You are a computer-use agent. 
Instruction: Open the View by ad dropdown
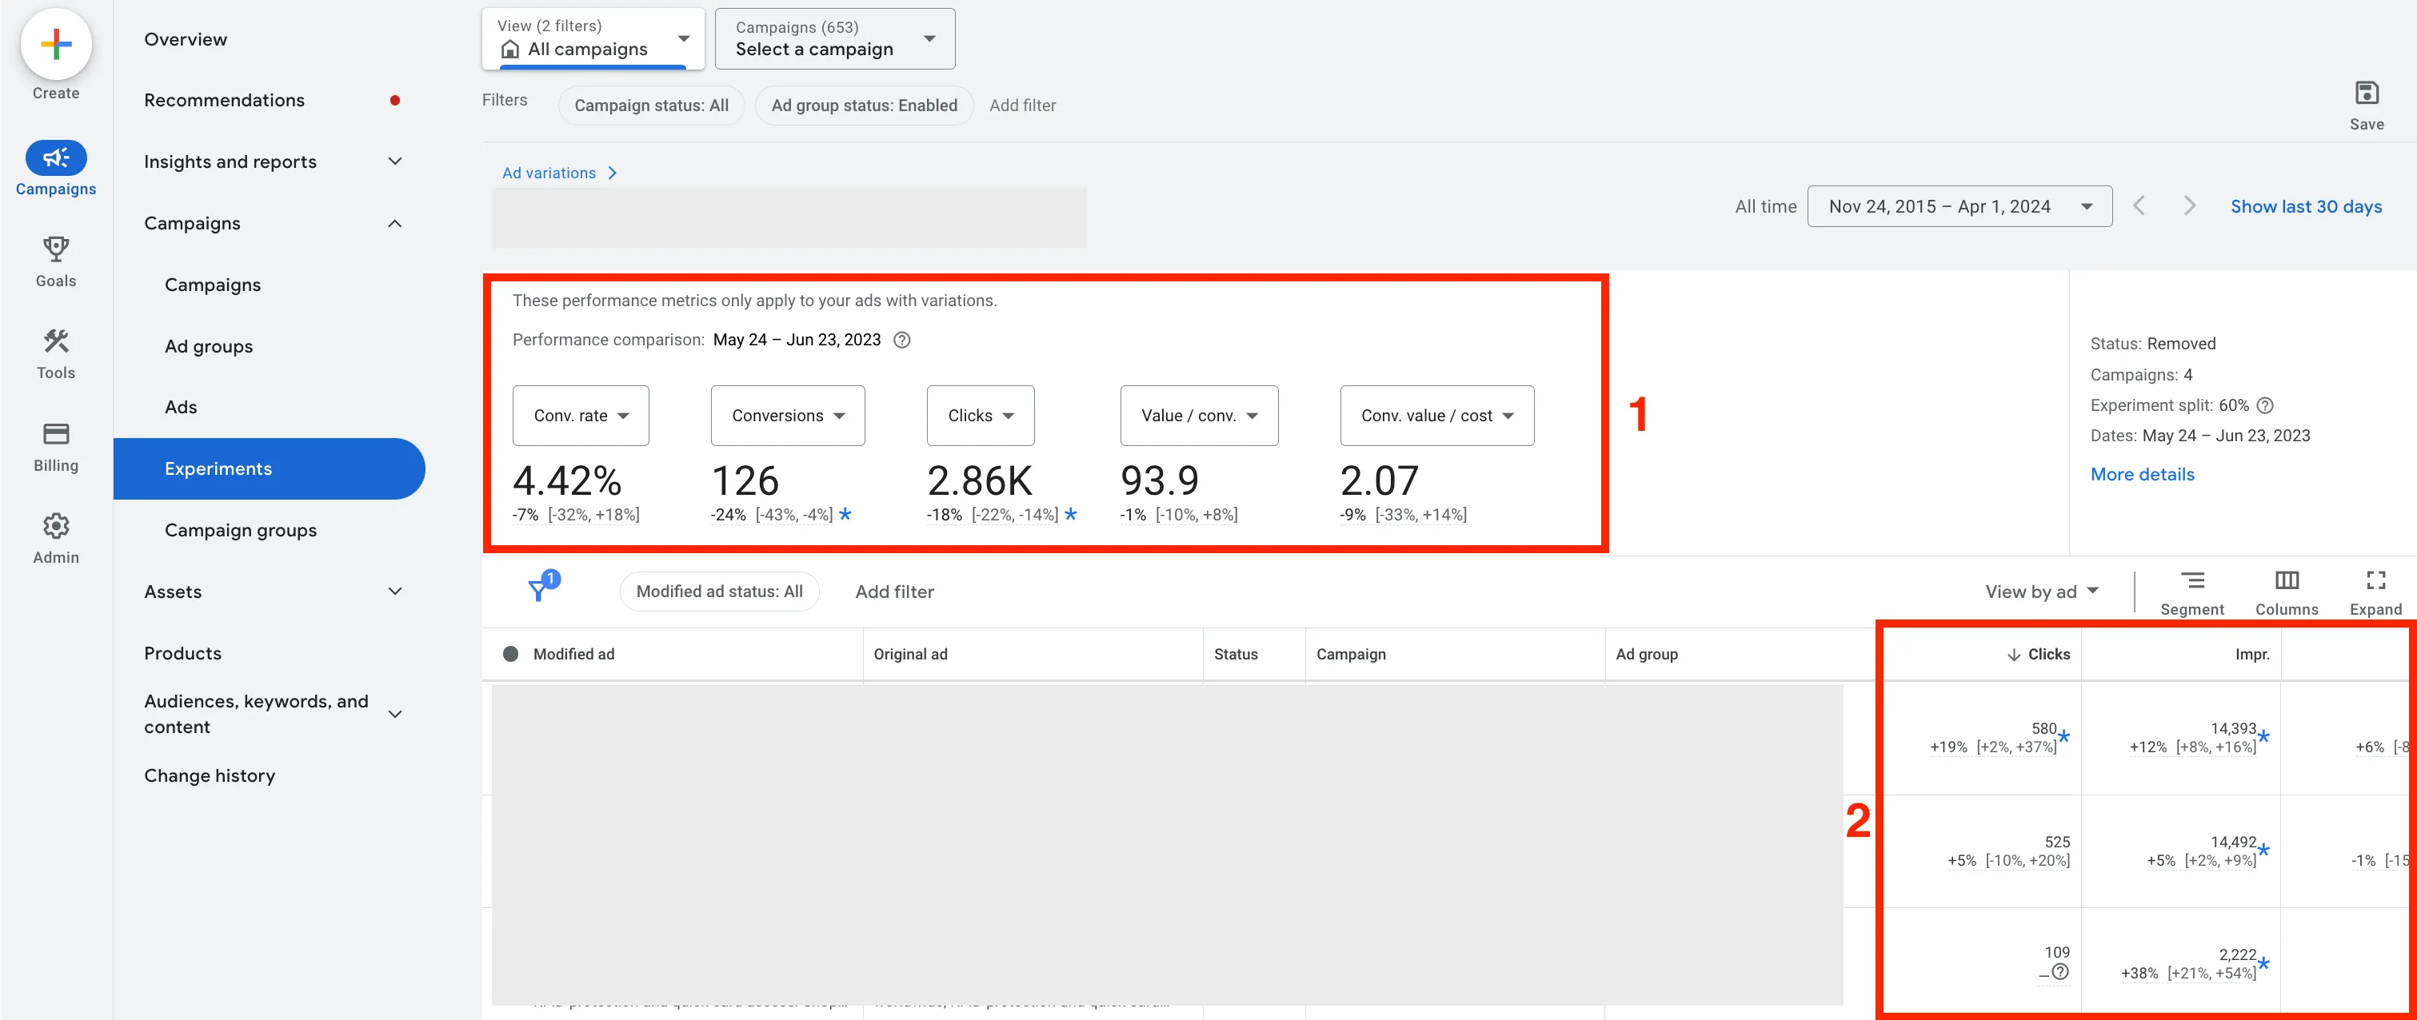2042,592
